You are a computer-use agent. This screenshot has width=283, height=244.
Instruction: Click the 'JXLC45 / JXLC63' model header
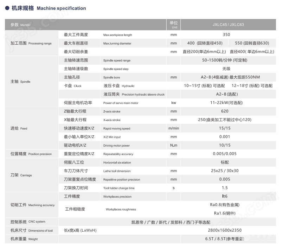coord(228,25)
